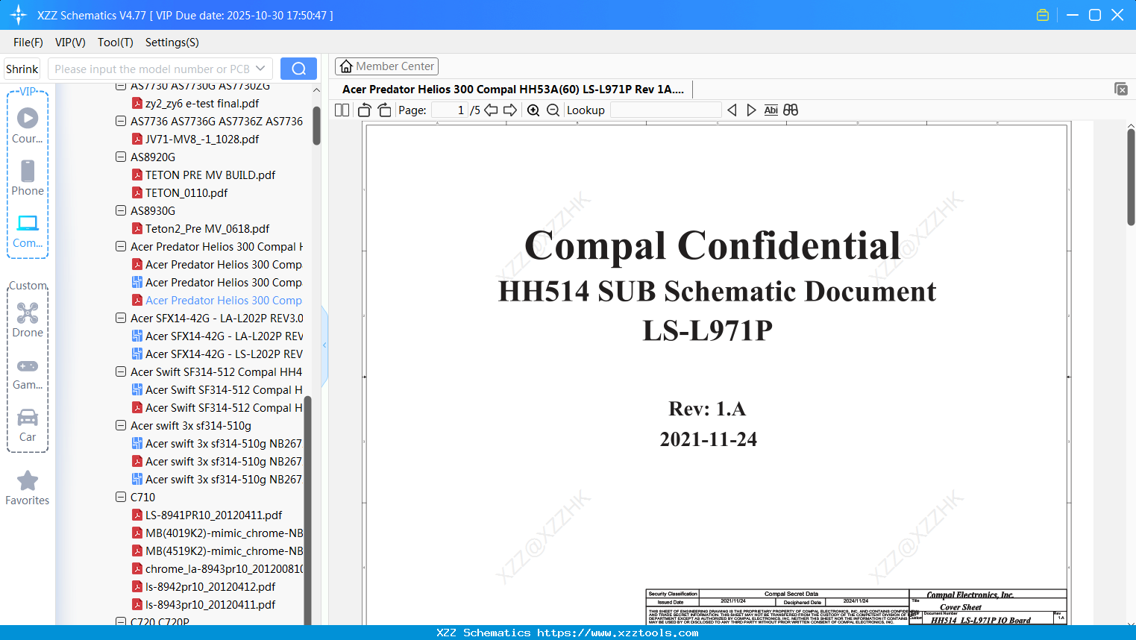Collapse the AS7736 AS7736G folder

(121, 121)
